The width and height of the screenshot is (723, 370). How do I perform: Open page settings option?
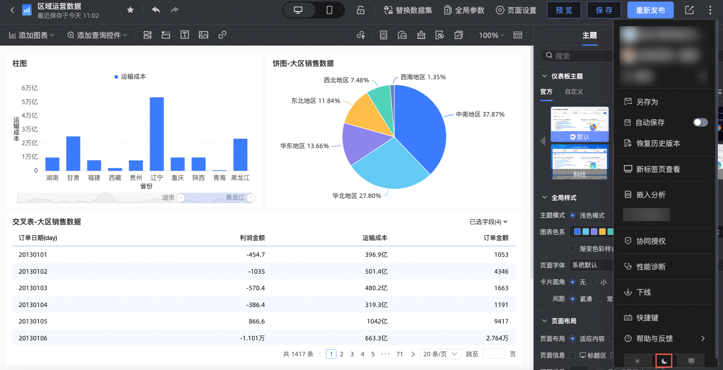pos(516,10)
